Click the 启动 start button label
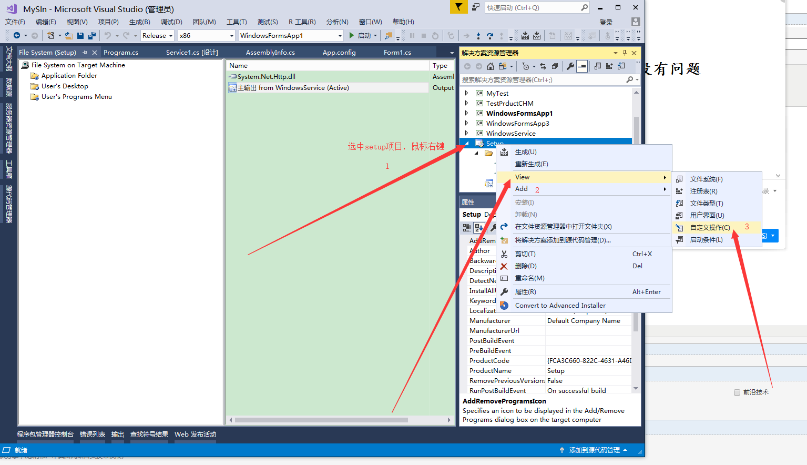The width and height of the screenshot is (807, 465). 364,36
